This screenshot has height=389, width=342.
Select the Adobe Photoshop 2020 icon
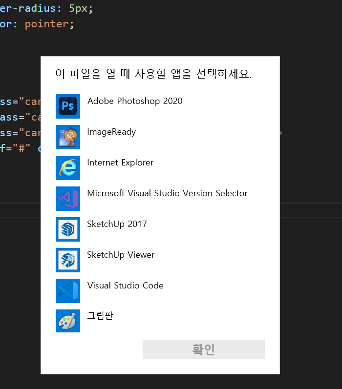coord(68,106)
